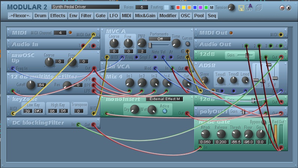Open the Pool module menu
The image size is (298, 168).
point(199,16)
